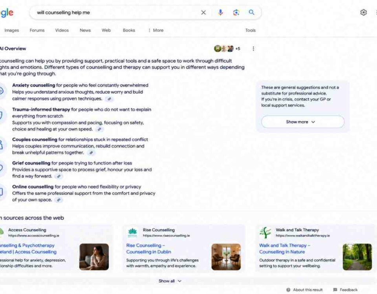
Task: Switch to Images tab
Action: pos(11,30)
